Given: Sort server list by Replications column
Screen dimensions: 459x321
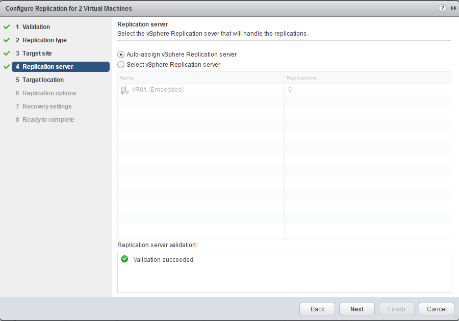Looking at the screenshot, I should [367, 78].
